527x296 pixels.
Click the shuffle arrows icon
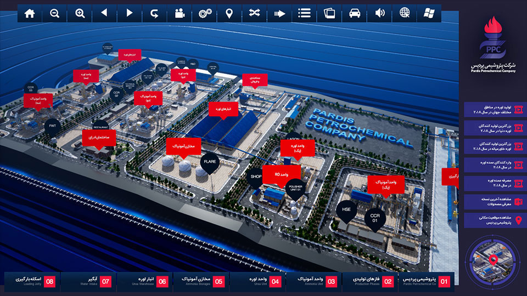[x=254, y=13]
